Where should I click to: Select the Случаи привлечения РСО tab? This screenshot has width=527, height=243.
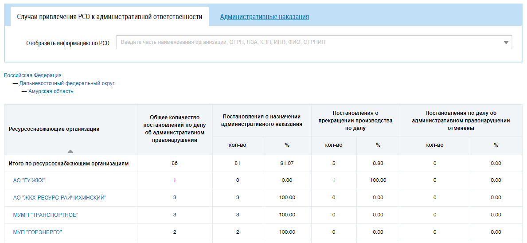109,17
